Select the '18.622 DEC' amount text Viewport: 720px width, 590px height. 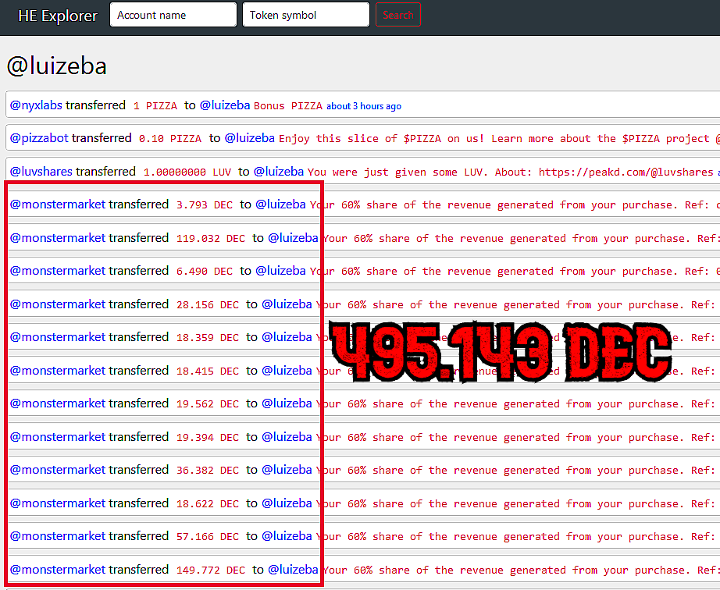point(208,504)
